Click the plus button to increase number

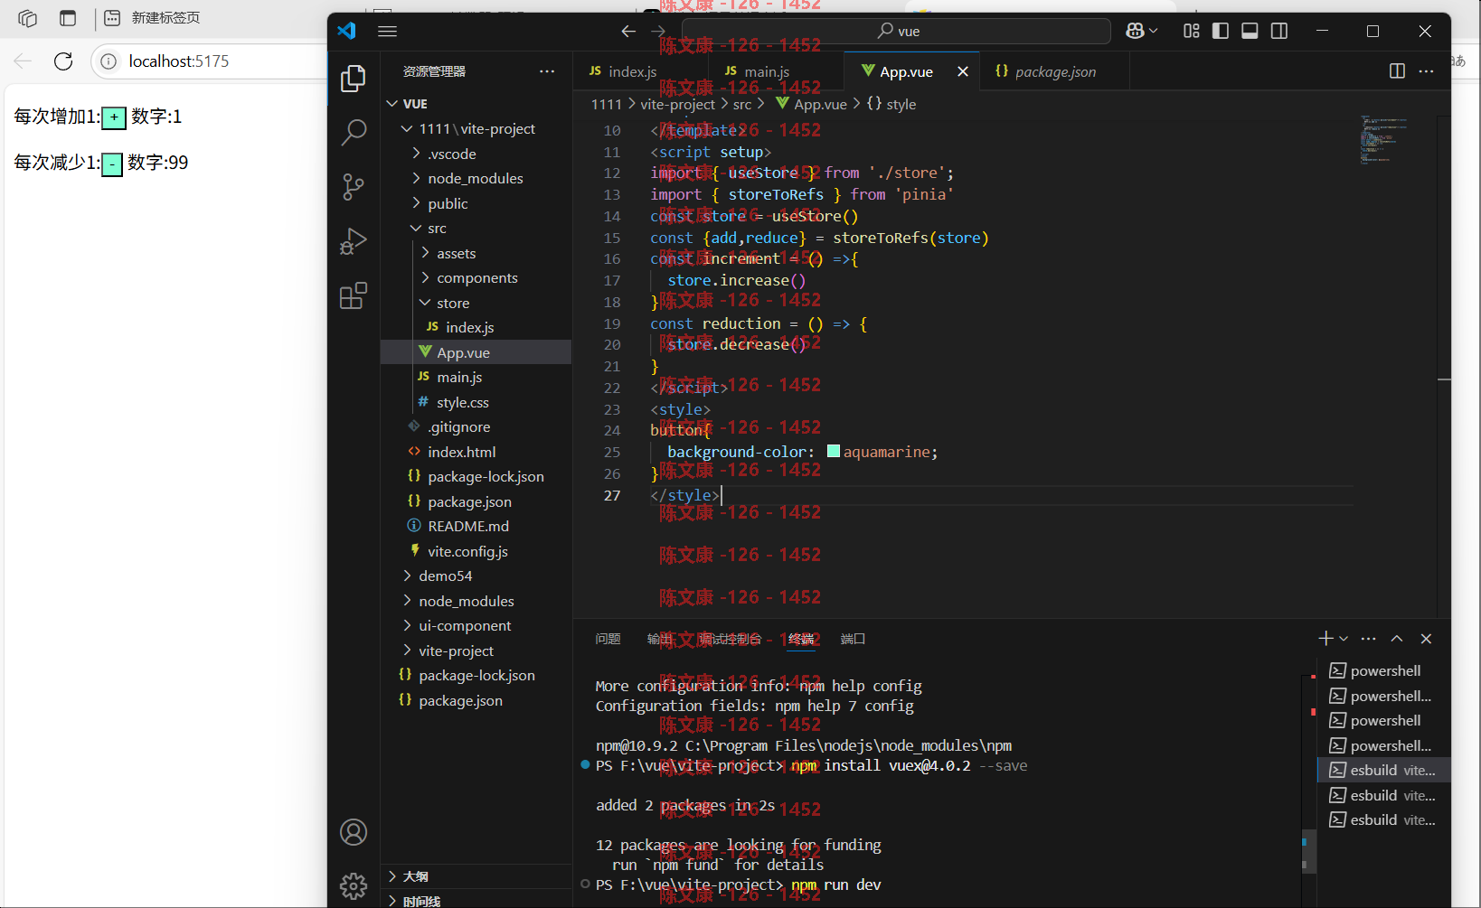coord(114,117)
